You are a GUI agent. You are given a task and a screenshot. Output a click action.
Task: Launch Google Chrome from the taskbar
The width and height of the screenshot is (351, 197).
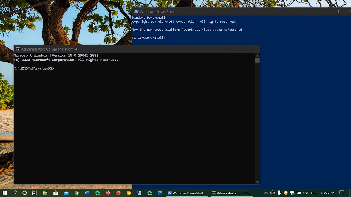(x=77, y=193)
